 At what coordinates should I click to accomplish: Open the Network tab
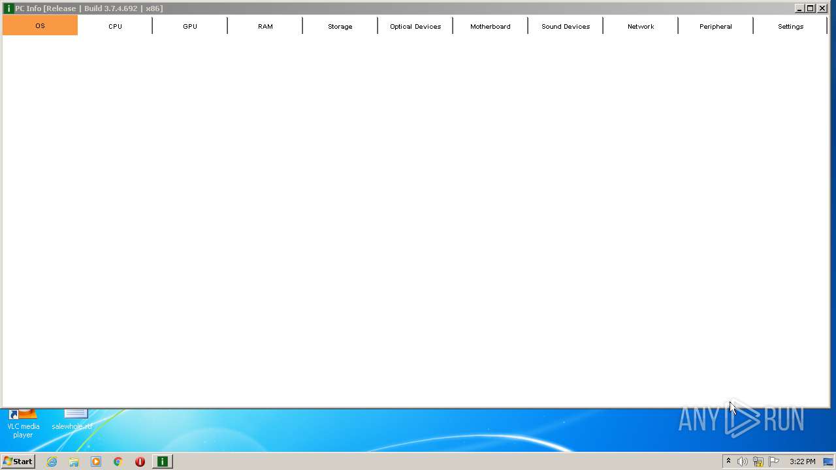pos(641,26)
